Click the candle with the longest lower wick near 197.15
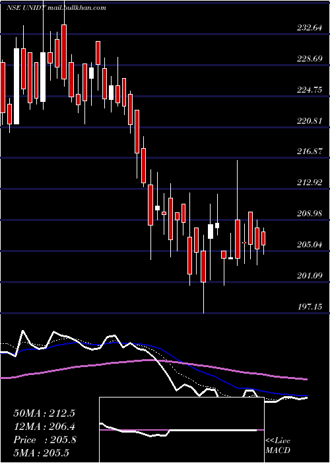Viewport: 330px width, 463px height. (203, 274)
